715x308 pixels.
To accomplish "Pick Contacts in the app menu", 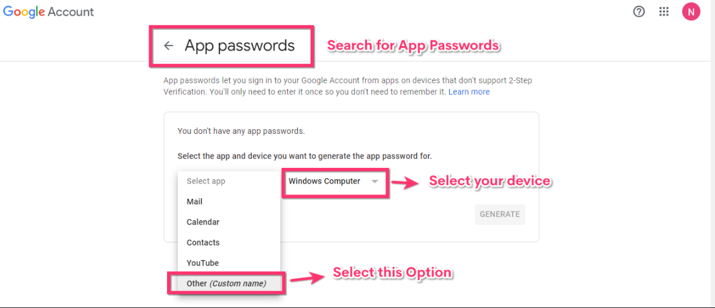I will pyautogui.click(x=203, y=243).
